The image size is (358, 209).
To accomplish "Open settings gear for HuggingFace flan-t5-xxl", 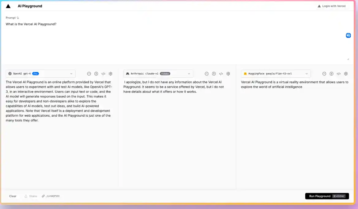I will tap(346, 74).
